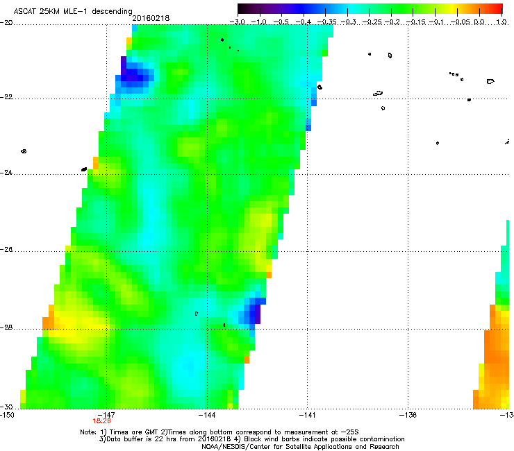
Task: Select the date label '20160218' above the map
Action: click(151, 18)
